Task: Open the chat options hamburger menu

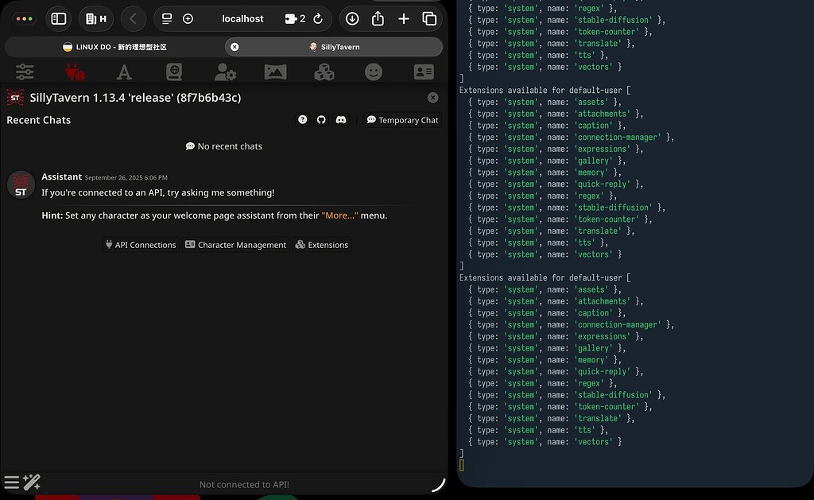Action: (x=11, y=483)
